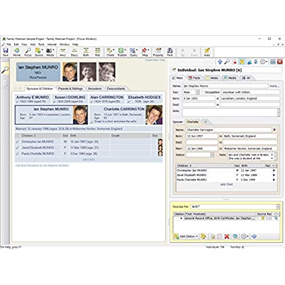Switch to Parents & Siblings tab
Screen dimensions: 285x285
(x=70, y=88)
